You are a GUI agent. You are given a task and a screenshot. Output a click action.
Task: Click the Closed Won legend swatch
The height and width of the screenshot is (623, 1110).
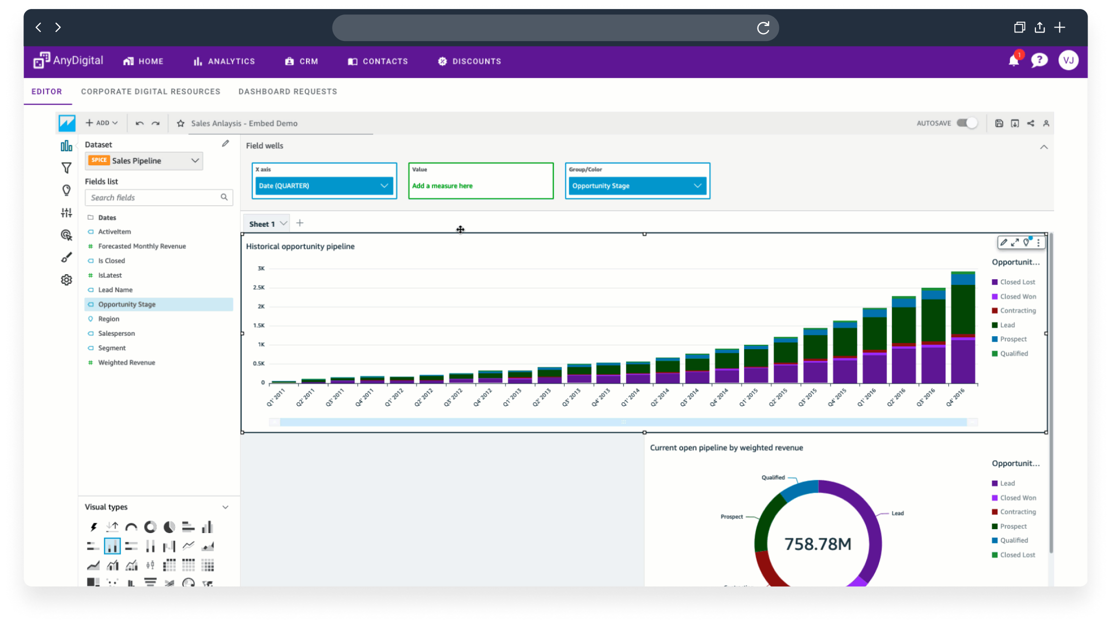pyautogui.click(x=994, y=297)
